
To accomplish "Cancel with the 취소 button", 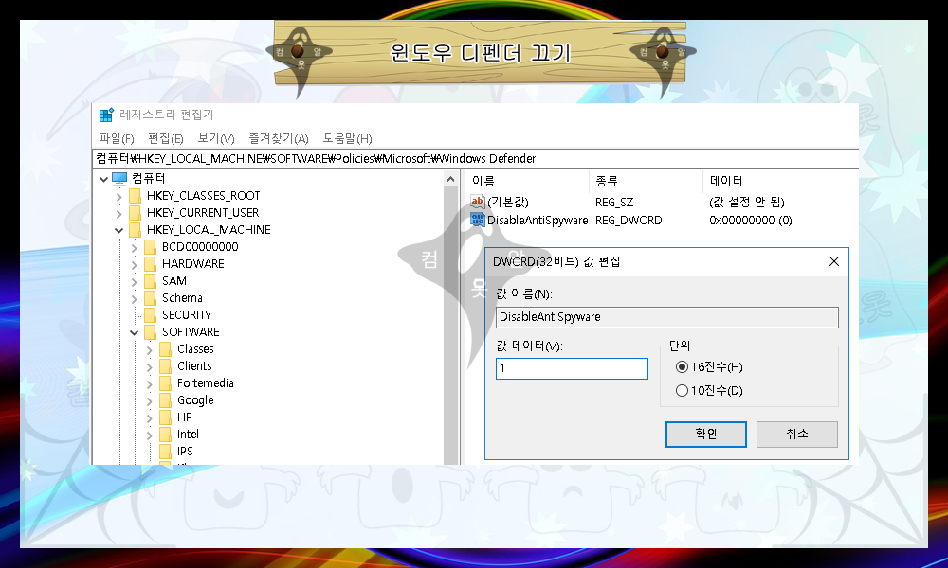I will pyautogui.click(x=797, y=434).
